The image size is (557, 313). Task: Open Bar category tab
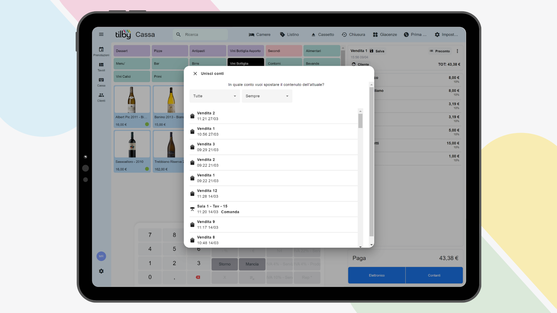coord(170,63)
